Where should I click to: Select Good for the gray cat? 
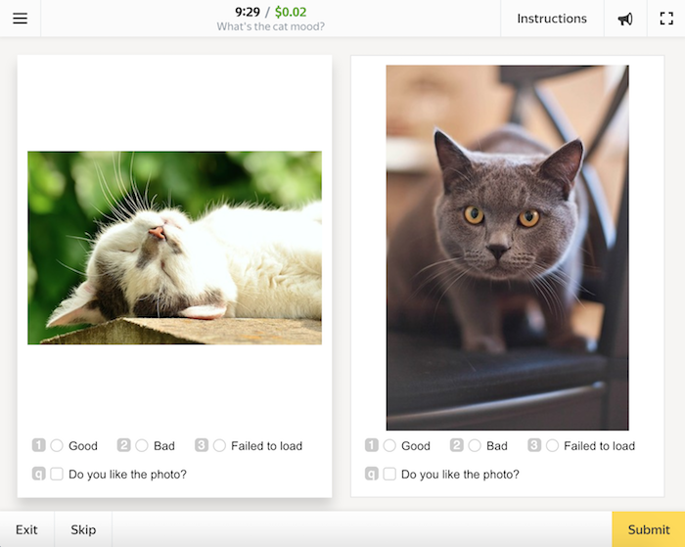tap(389, 445)
